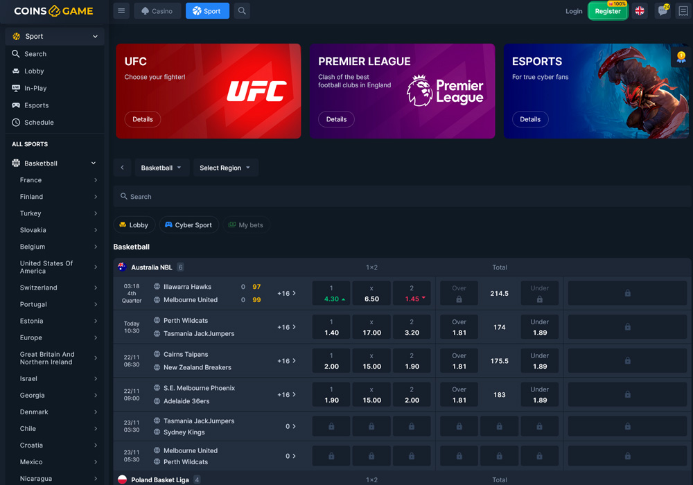Open the Select Region dropdown
The image size is (693, 485).
225,167
